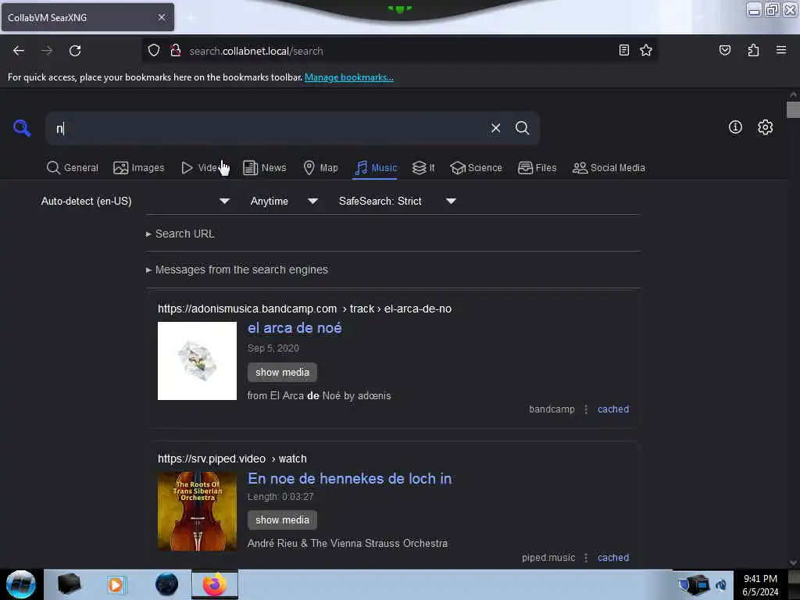Screen dimensions: 800x600
Task: Click the 'Sep 5, 2020' date text
Action: coord(273,348)
